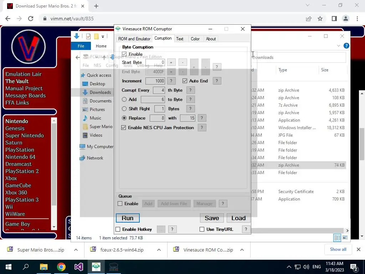Screen dimensions: 365x274
Task: Click the share page icon in address bar
Action: click(x=309, y=19)
